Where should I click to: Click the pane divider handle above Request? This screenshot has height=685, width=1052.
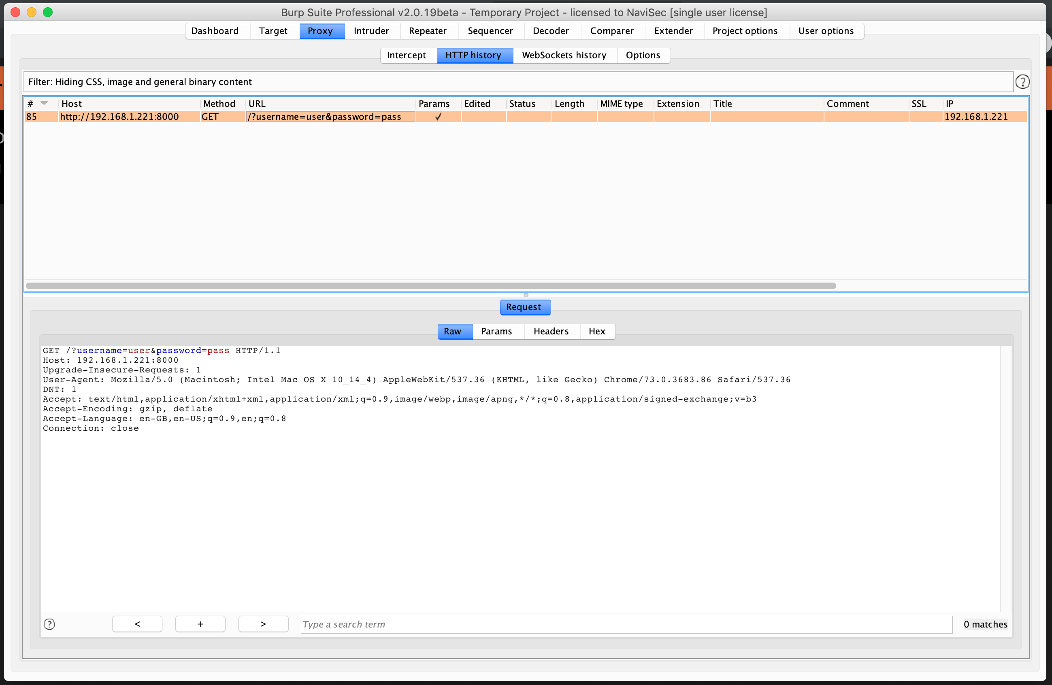526,295
